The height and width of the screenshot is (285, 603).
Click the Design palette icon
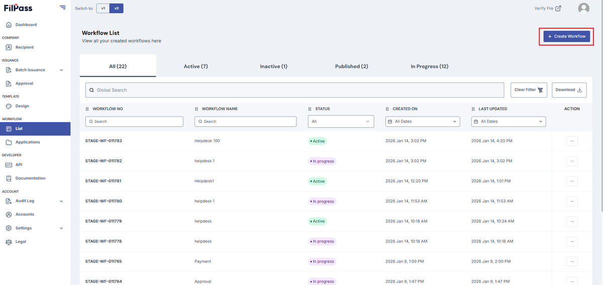[x=9, y=106]
